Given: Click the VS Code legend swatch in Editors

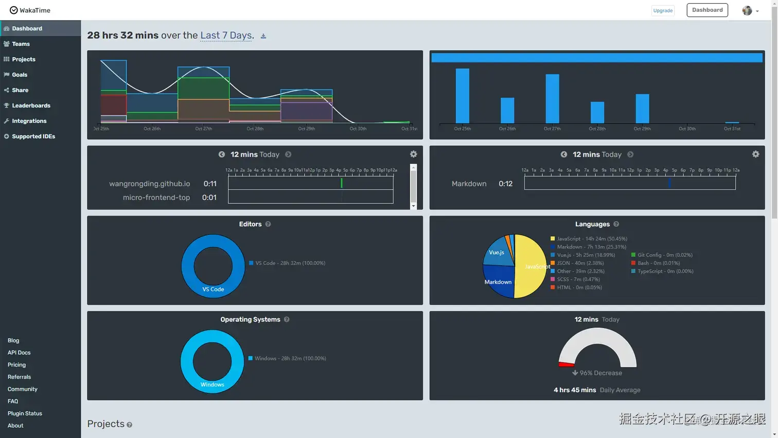Looking at the screenshot, I should coord(251,263).
